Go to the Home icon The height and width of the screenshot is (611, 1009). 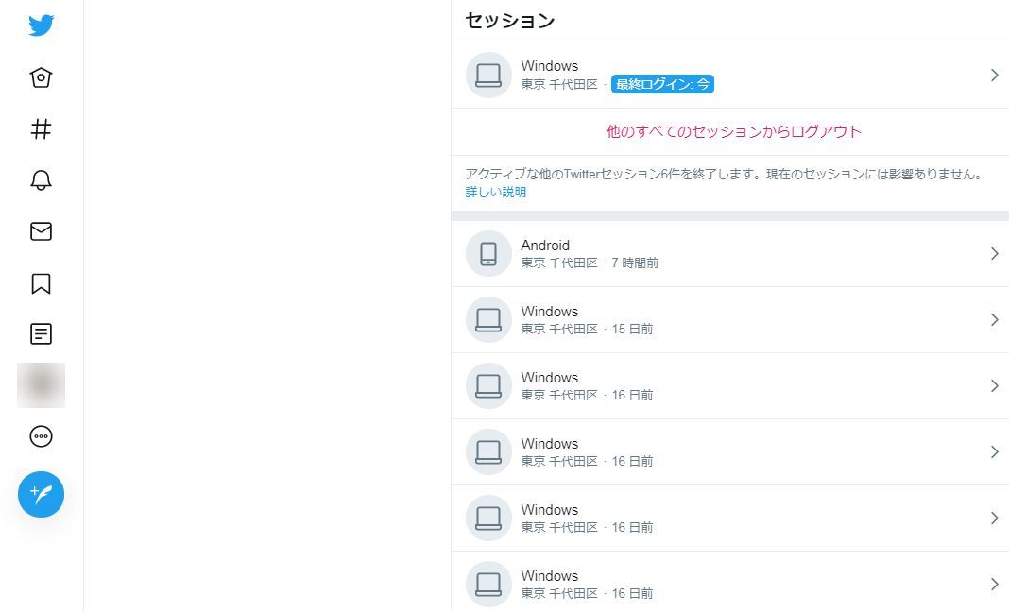pos(41,77)
